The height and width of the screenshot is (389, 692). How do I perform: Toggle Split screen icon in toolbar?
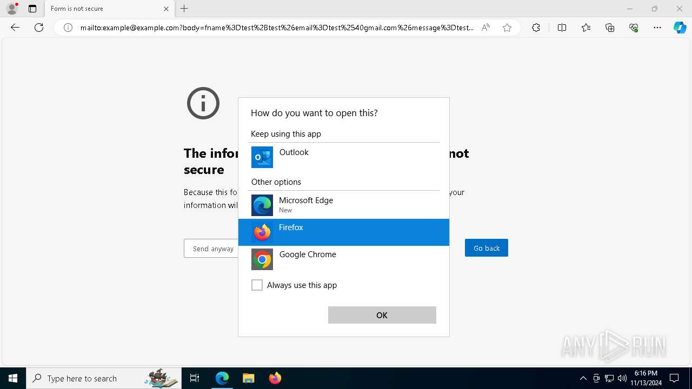click(x=562, y=28)
